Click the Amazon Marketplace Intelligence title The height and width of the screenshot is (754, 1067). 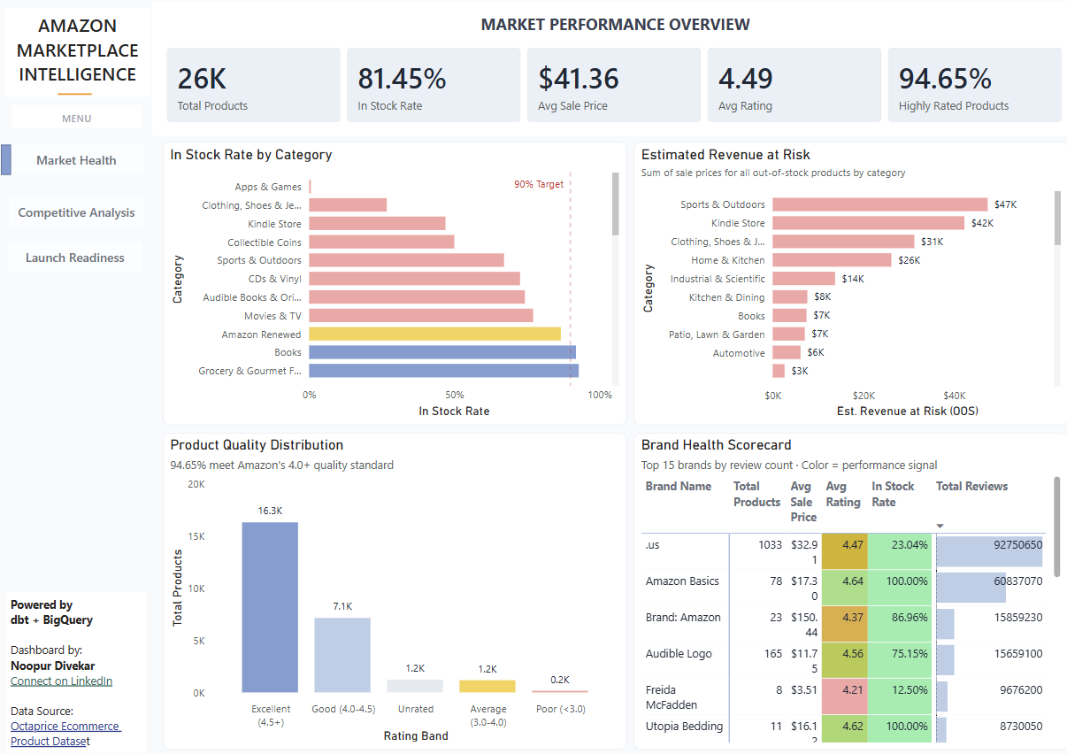[x=78, y=50]
